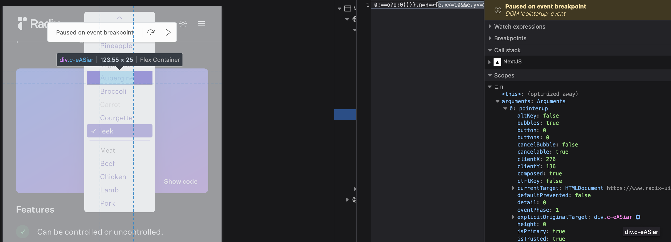Toggle the sun theme switcher
The image size is (671, 242).
pos(183,24)
